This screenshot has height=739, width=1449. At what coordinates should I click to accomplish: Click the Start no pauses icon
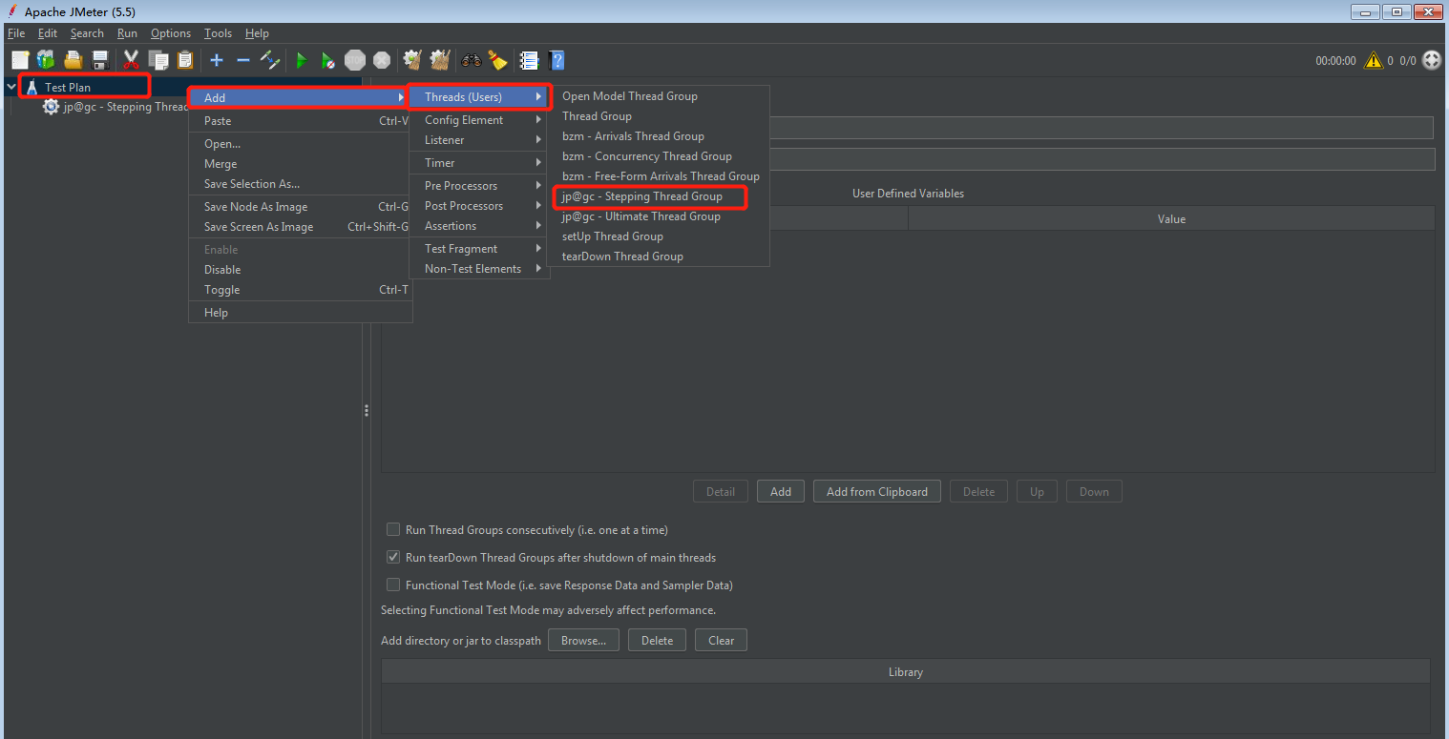click(328, 60)
